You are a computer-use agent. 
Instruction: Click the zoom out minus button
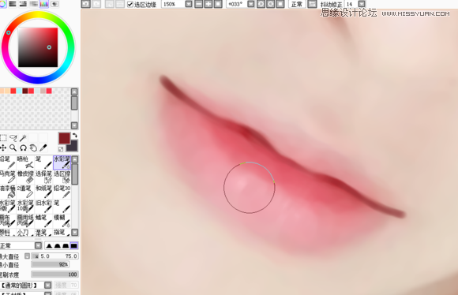click(x=199, y=4)
